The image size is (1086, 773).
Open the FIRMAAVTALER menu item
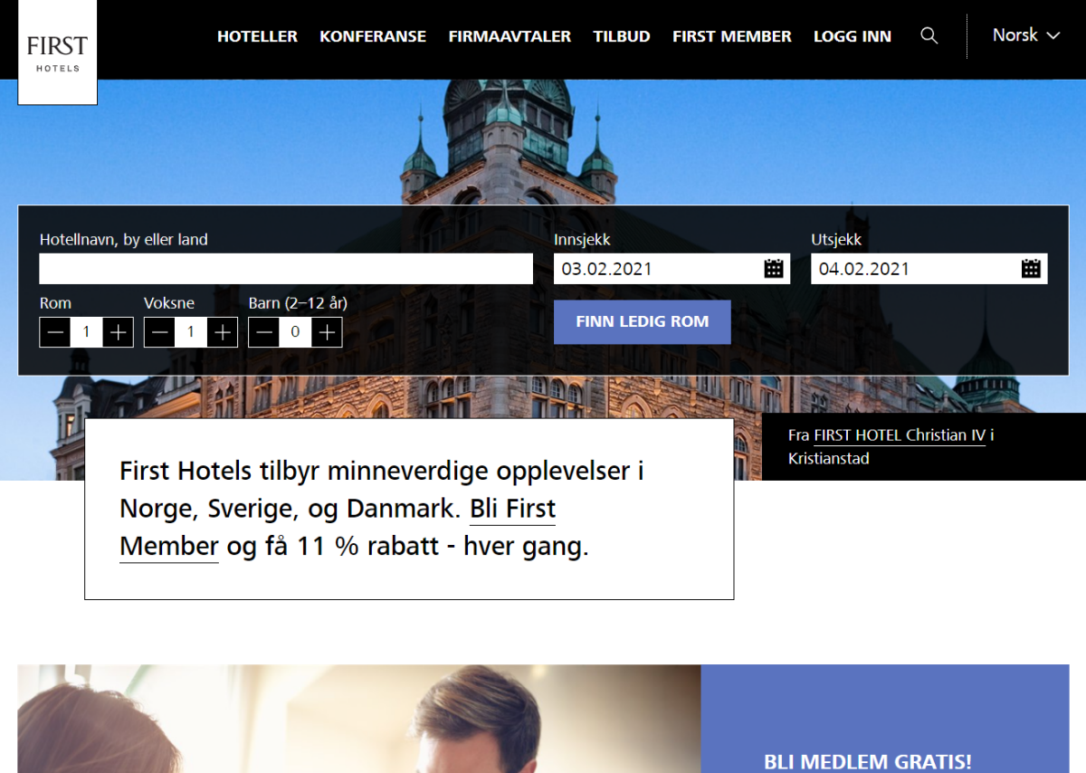[x=510, y=36]
